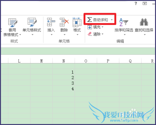Select column R header

[149, 61]
